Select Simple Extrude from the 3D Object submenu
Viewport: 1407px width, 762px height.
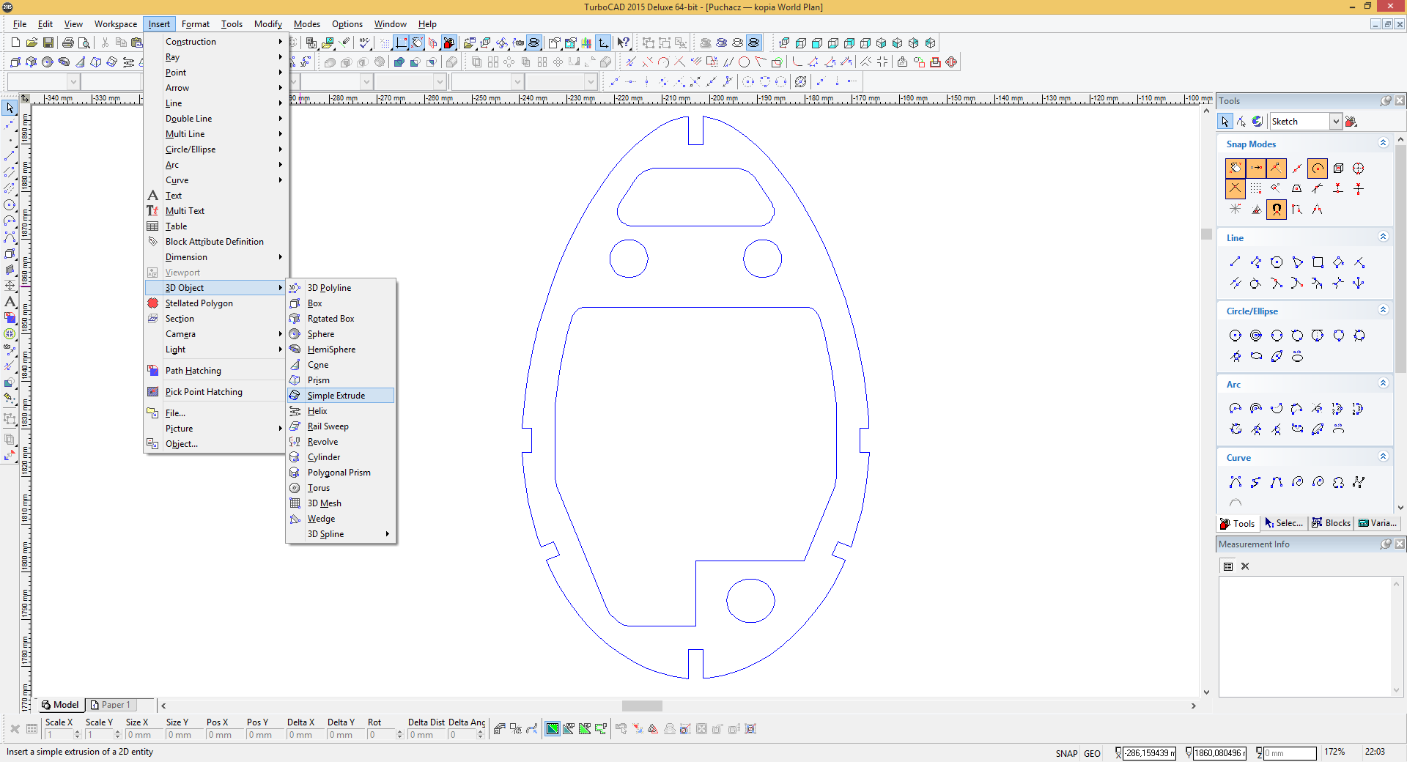336,396
